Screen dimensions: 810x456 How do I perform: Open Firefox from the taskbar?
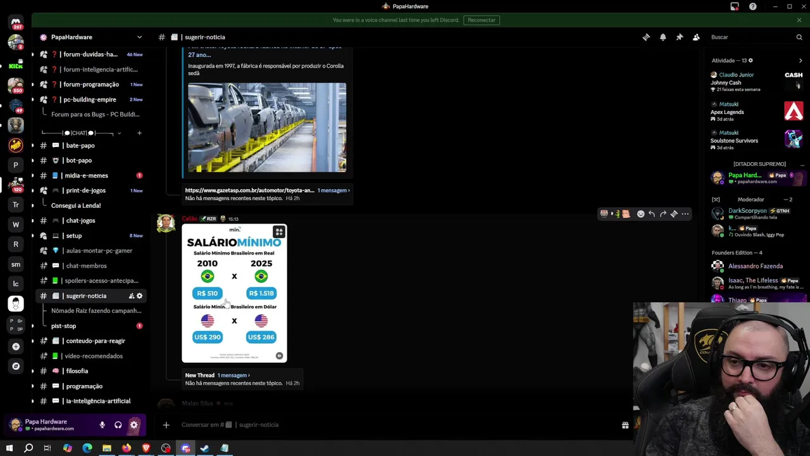coord(127,448)
